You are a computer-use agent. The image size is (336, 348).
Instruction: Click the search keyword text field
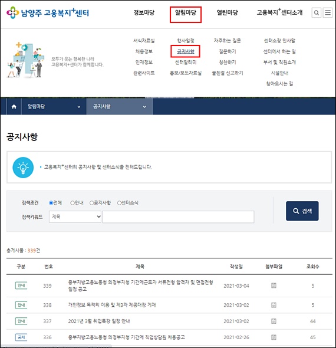click(x=178, y=217)
